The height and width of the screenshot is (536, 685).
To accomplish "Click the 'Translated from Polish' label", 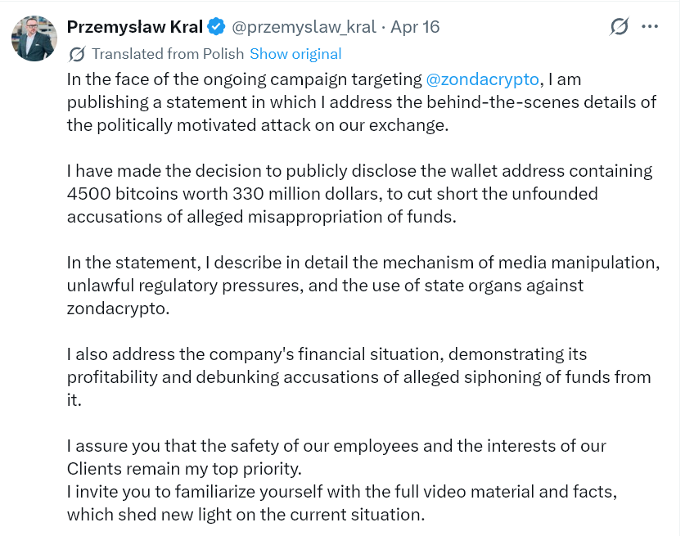I will pos(168,54).
